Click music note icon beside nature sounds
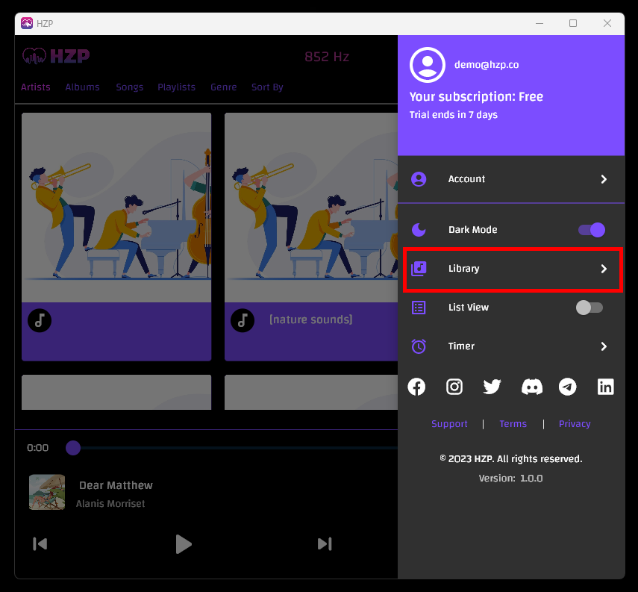 pos(243,320)
